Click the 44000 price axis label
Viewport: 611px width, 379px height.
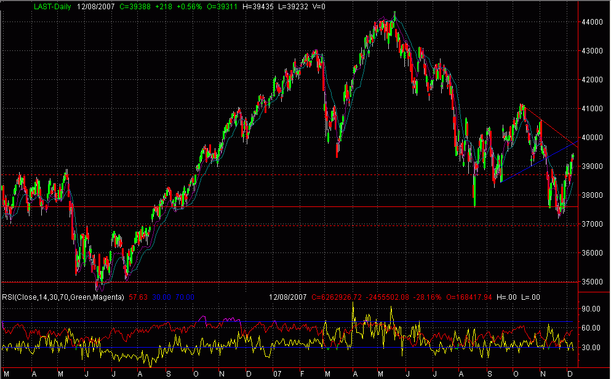591,20
